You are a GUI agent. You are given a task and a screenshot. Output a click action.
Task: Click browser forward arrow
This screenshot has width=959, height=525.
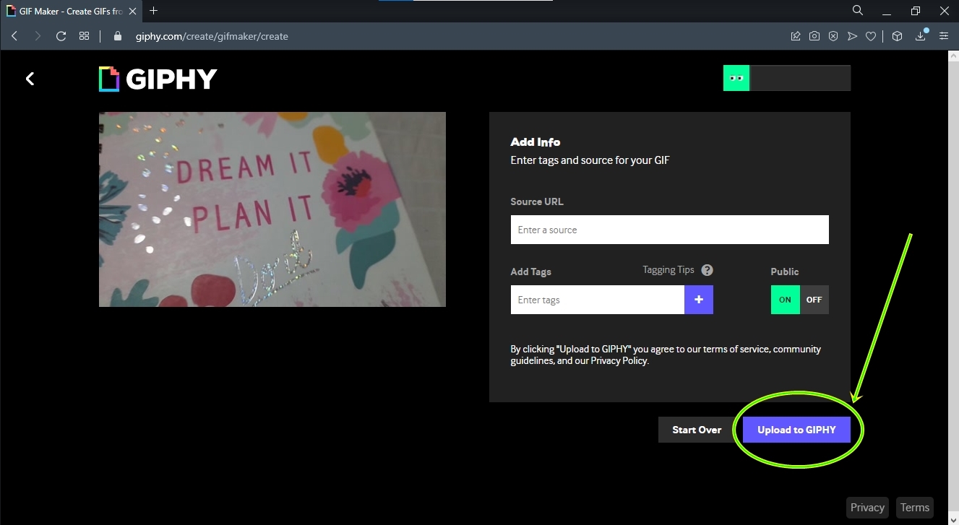click(x=38, y=36)
